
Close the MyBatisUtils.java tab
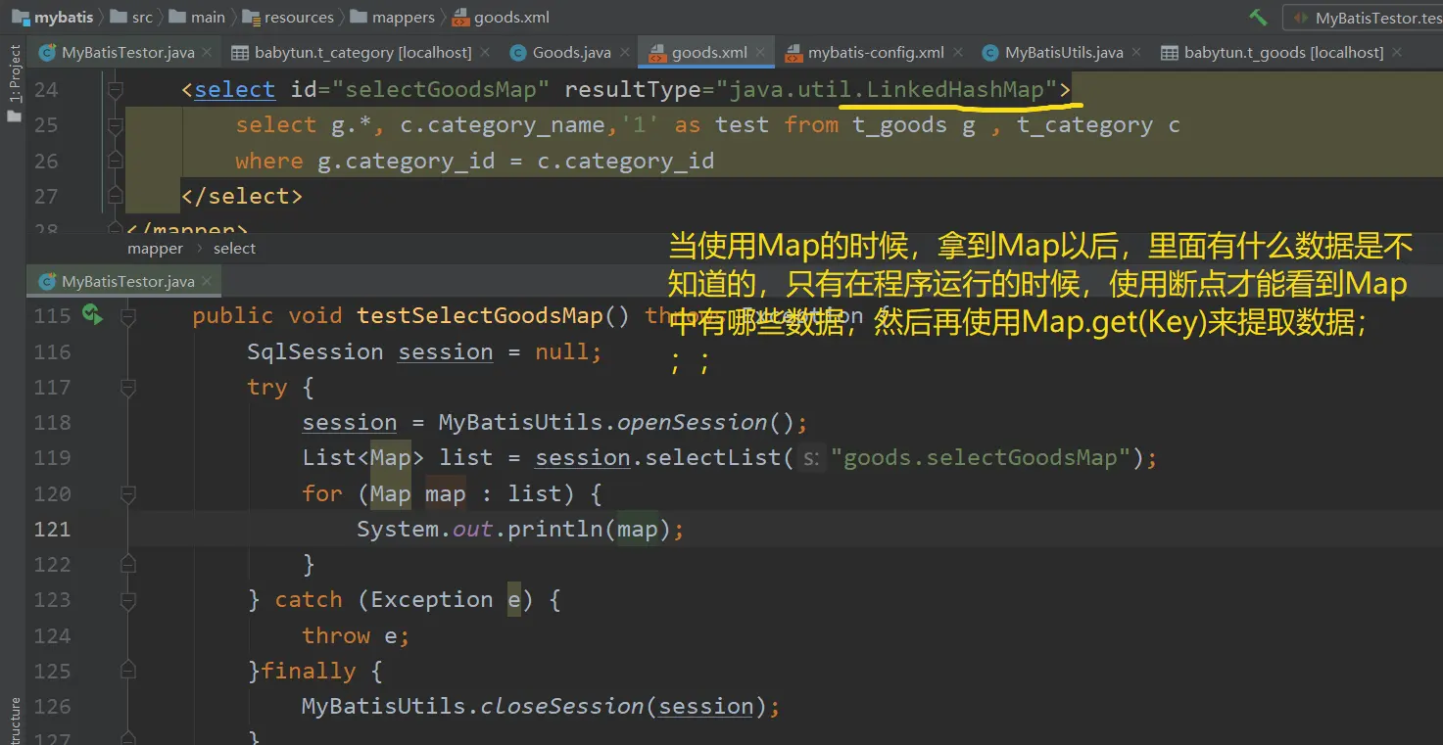pos(1136,53)
